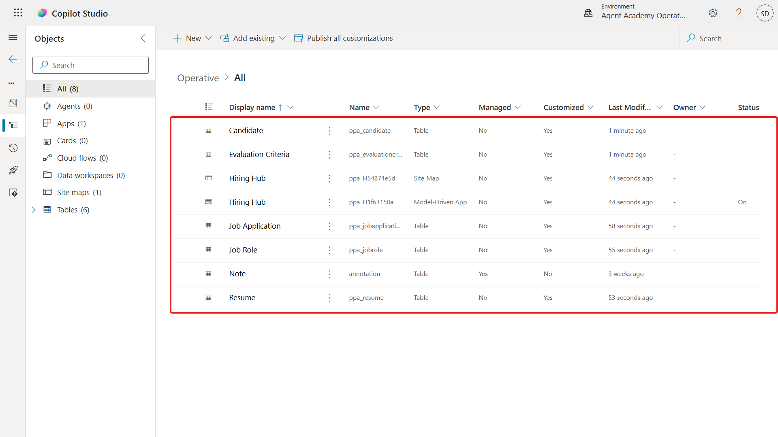The width and height of the screenshot is (778, 437).
Task: Select Site maps (1) in Objects tree
Action: coord(91,192)
